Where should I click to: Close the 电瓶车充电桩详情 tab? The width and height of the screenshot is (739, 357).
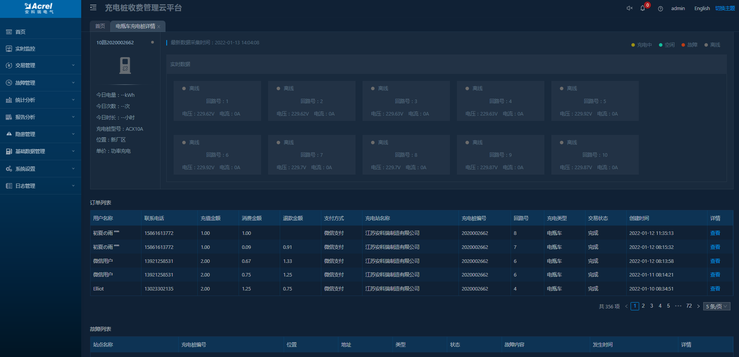[159, 26]
